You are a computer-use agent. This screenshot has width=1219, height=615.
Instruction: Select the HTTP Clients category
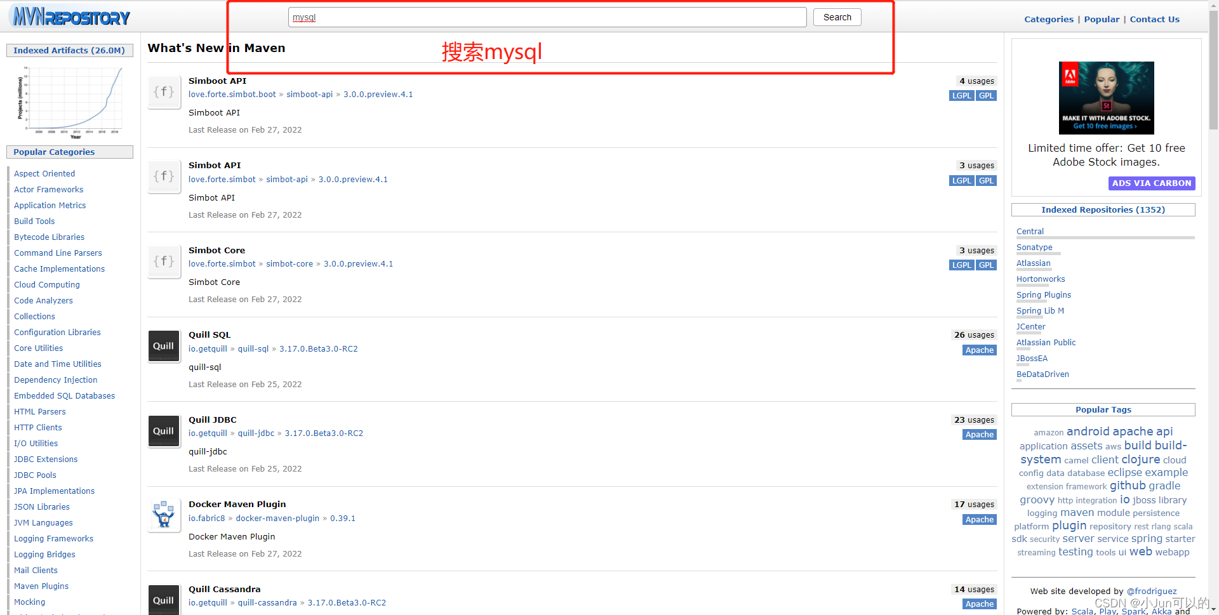[38, 427]
